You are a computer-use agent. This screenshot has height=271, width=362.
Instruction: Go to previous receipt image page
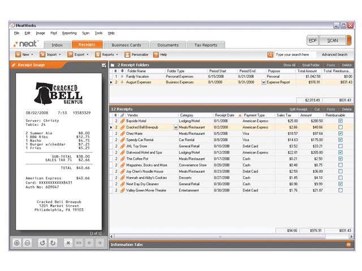[x=89, y=243]
